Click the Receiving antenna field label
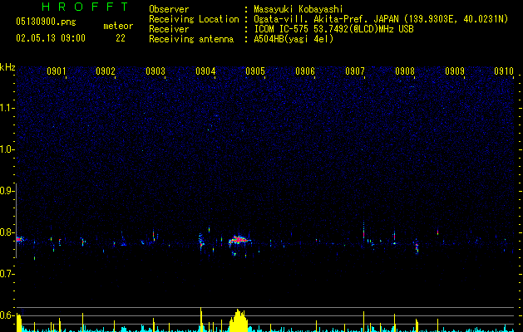This screenshot has height=332, width=523. coord(191,39)
